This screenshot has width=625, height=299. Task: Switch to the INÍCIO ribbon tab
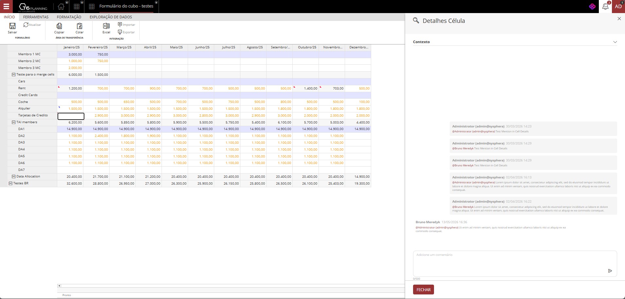[x=9, y=17]
